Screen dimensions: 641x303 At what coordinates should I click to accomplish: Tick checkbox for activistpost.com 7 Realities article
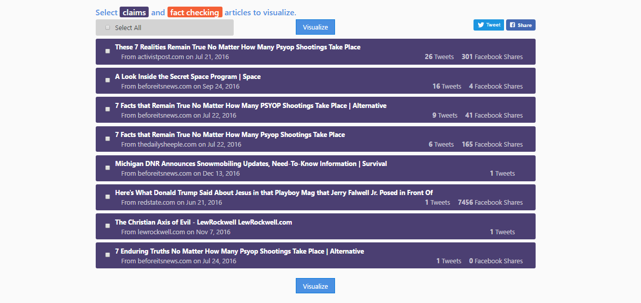pyautogui.click(x=107, y=51)
